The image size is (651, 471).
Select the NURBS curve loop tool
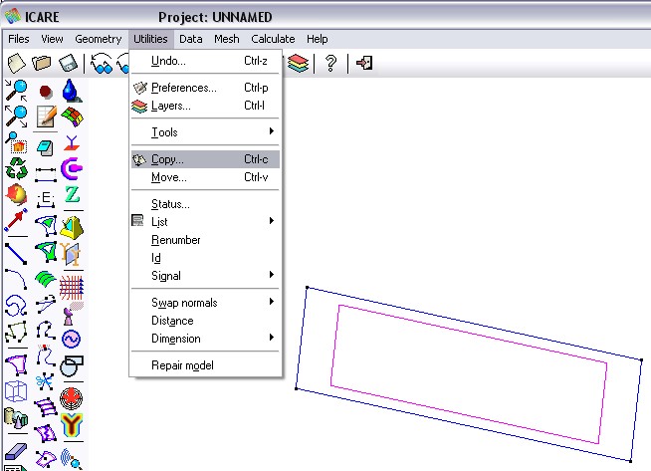tap(17, 306)
